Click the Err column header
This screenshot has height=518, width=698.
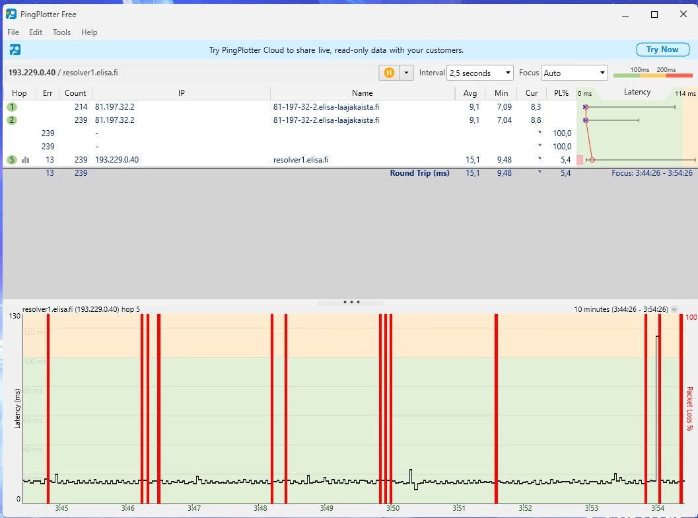tap(48, 93)
